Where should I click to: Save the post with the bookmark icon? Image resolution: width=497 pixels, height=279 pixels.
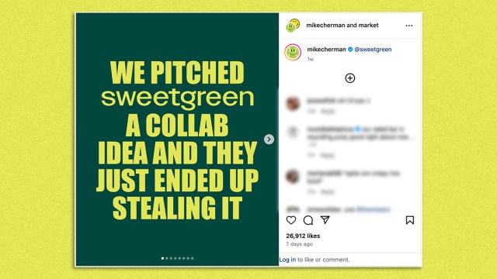410,220
